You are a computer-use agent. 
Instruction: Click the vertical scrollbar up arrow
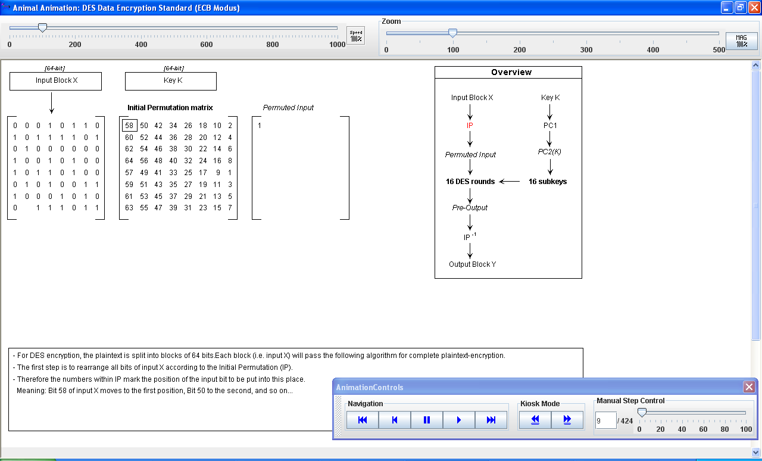click(756, 66)
